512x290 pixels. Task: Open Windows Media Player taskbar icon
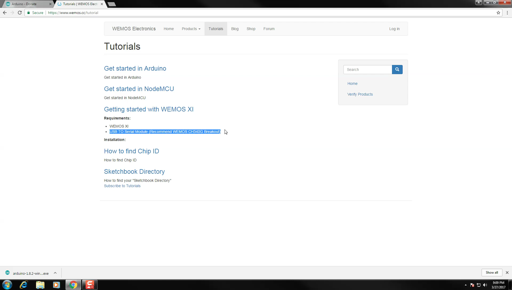pyautogui.click(x=56, y=285)
